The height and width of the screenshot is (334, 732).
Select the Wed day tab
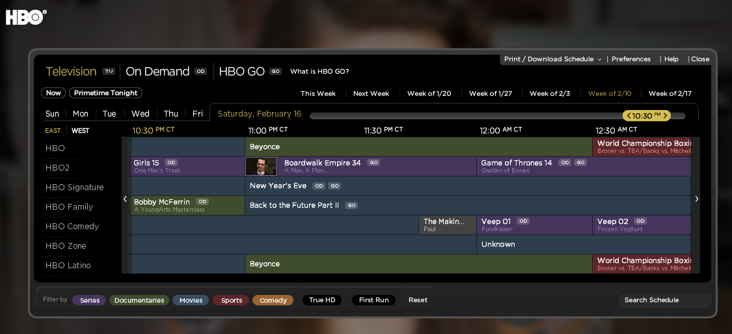coord(140,113)
